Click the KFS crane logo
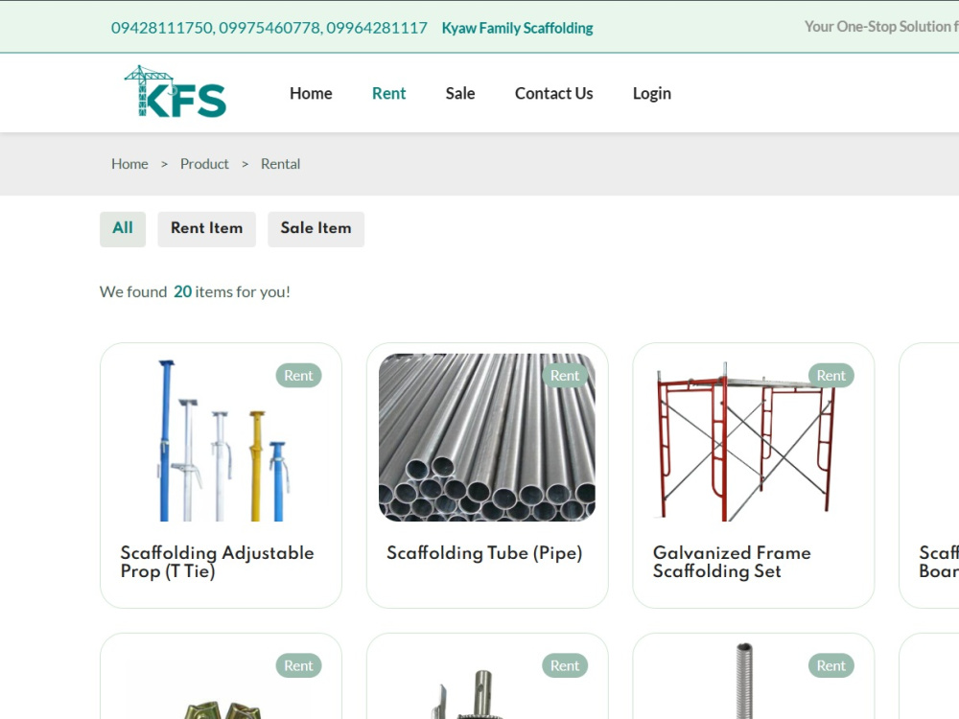 pyautogui.click(x=175, y=92)
